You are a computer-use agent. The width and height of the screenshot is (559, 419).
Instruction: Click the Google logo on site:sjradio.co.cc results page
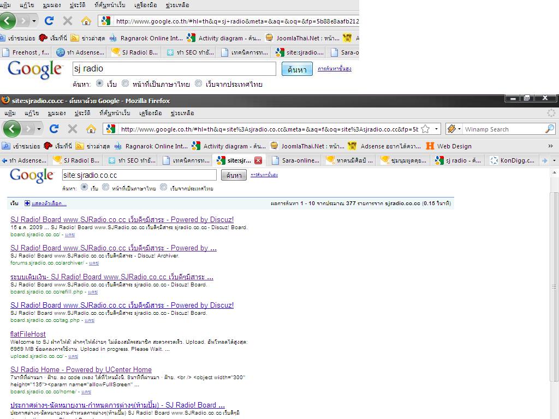32,175
